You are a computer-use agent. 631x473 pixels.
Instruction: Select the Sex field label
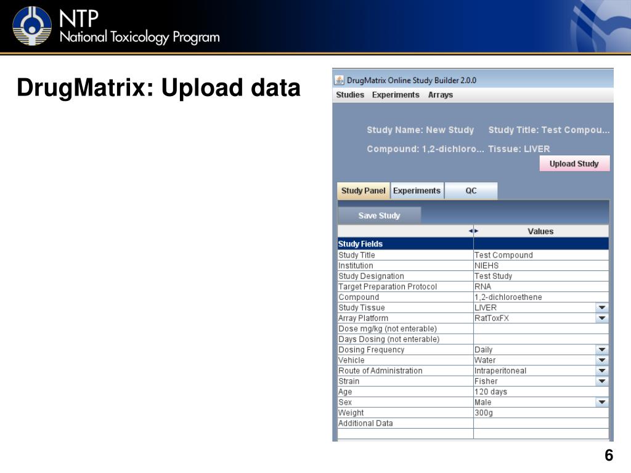(345, 402)
